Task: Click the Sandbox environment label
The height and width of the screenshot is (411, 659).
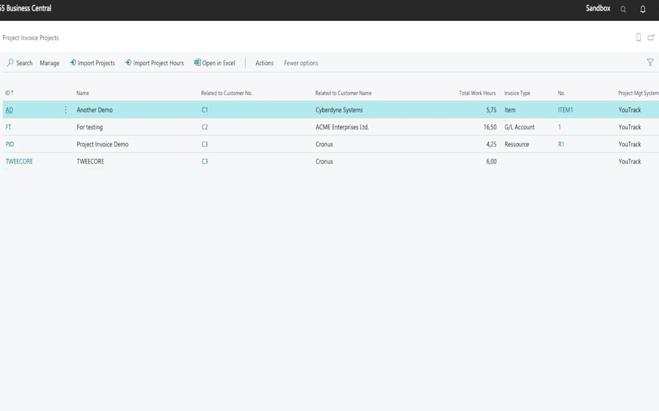Action: tap(598, 8)
